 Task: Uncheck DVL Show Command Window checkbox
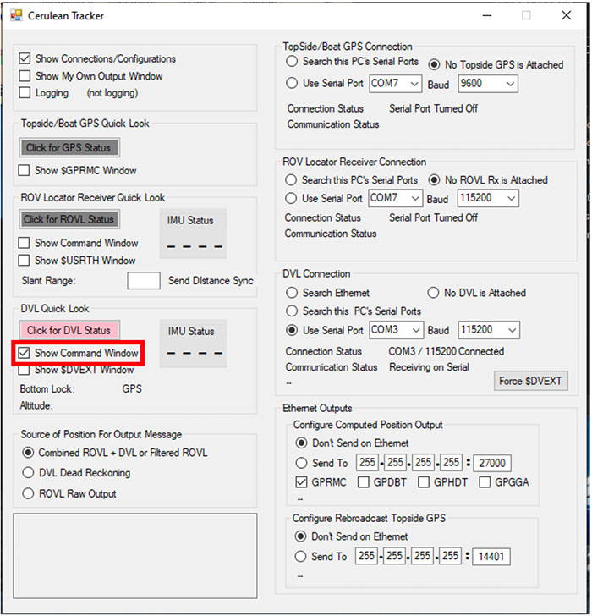[x=24, y=353]
